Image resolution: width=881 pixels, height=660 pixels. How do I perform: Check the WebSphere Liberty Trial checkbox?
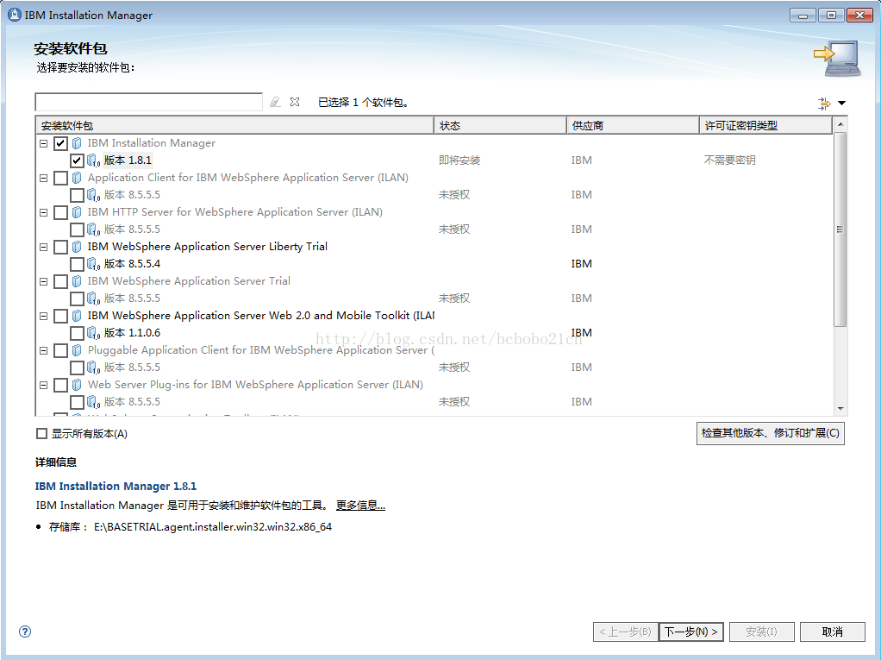coord(60,247)
